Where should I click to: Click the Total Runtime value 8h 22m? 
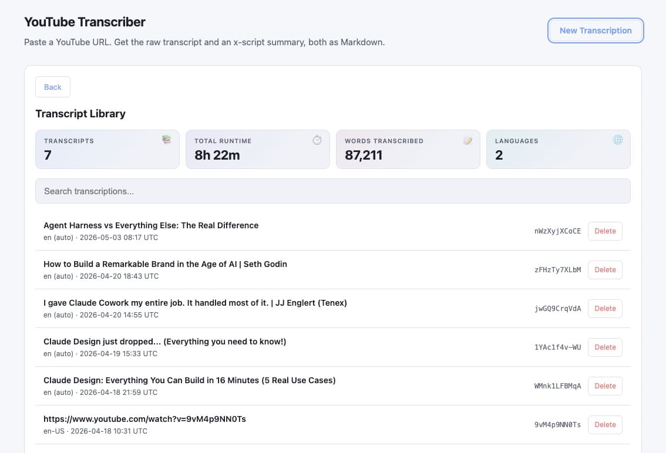[x=217, y=155]
